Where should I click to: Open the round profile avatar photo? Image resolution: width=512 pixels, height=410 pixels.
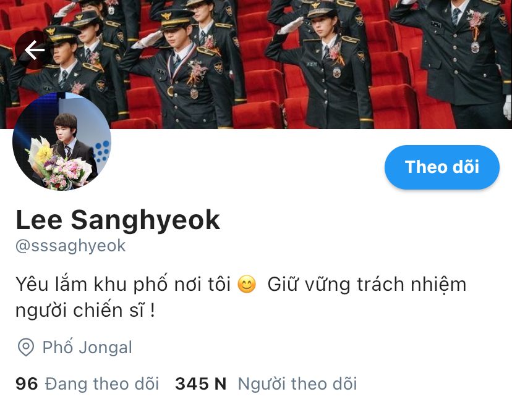tap(62, 141)
